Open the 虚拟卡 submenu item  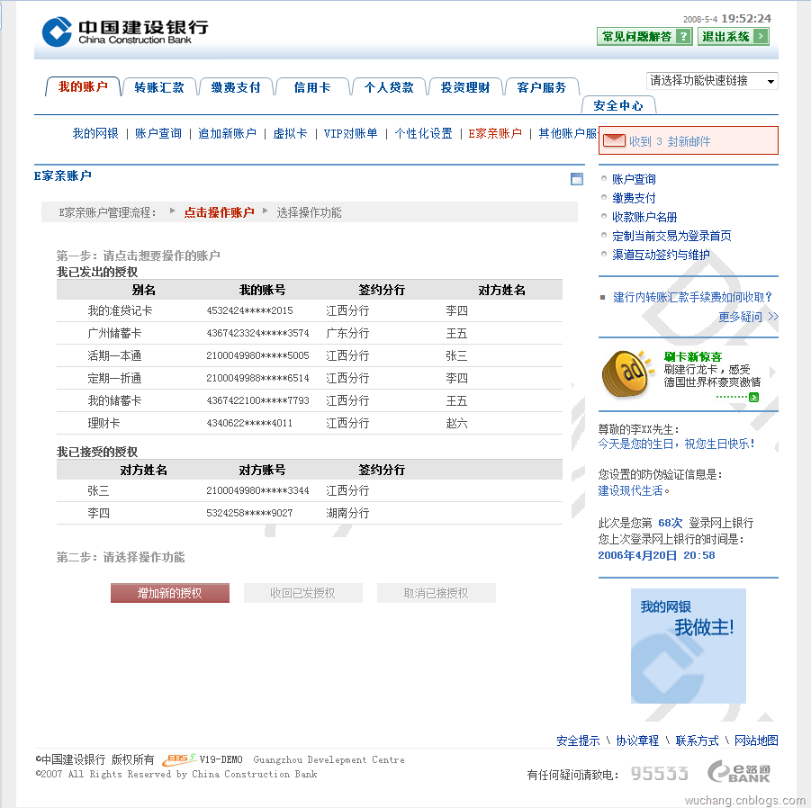[x=290, y=133]
